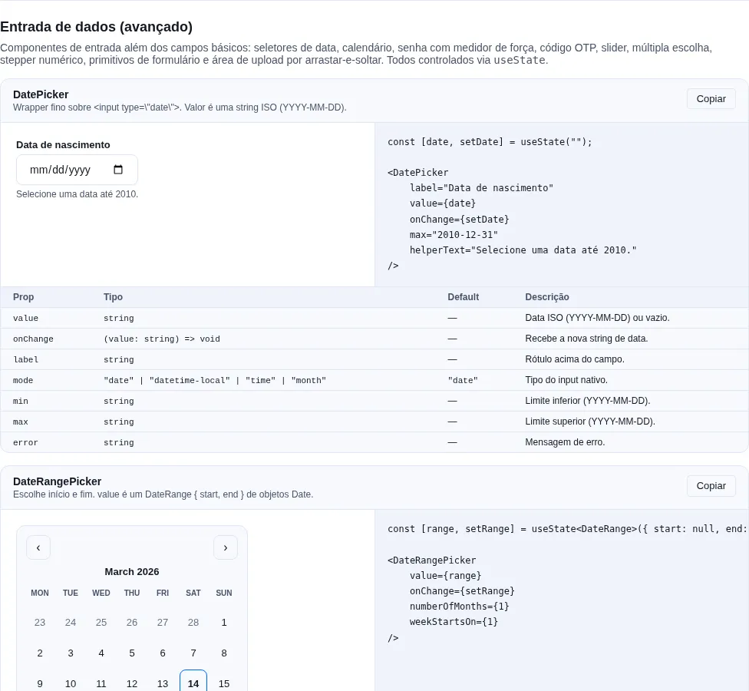
Task: Click 'weekStartsOn={1}' line in code
Action: click(x=454, y=622)
